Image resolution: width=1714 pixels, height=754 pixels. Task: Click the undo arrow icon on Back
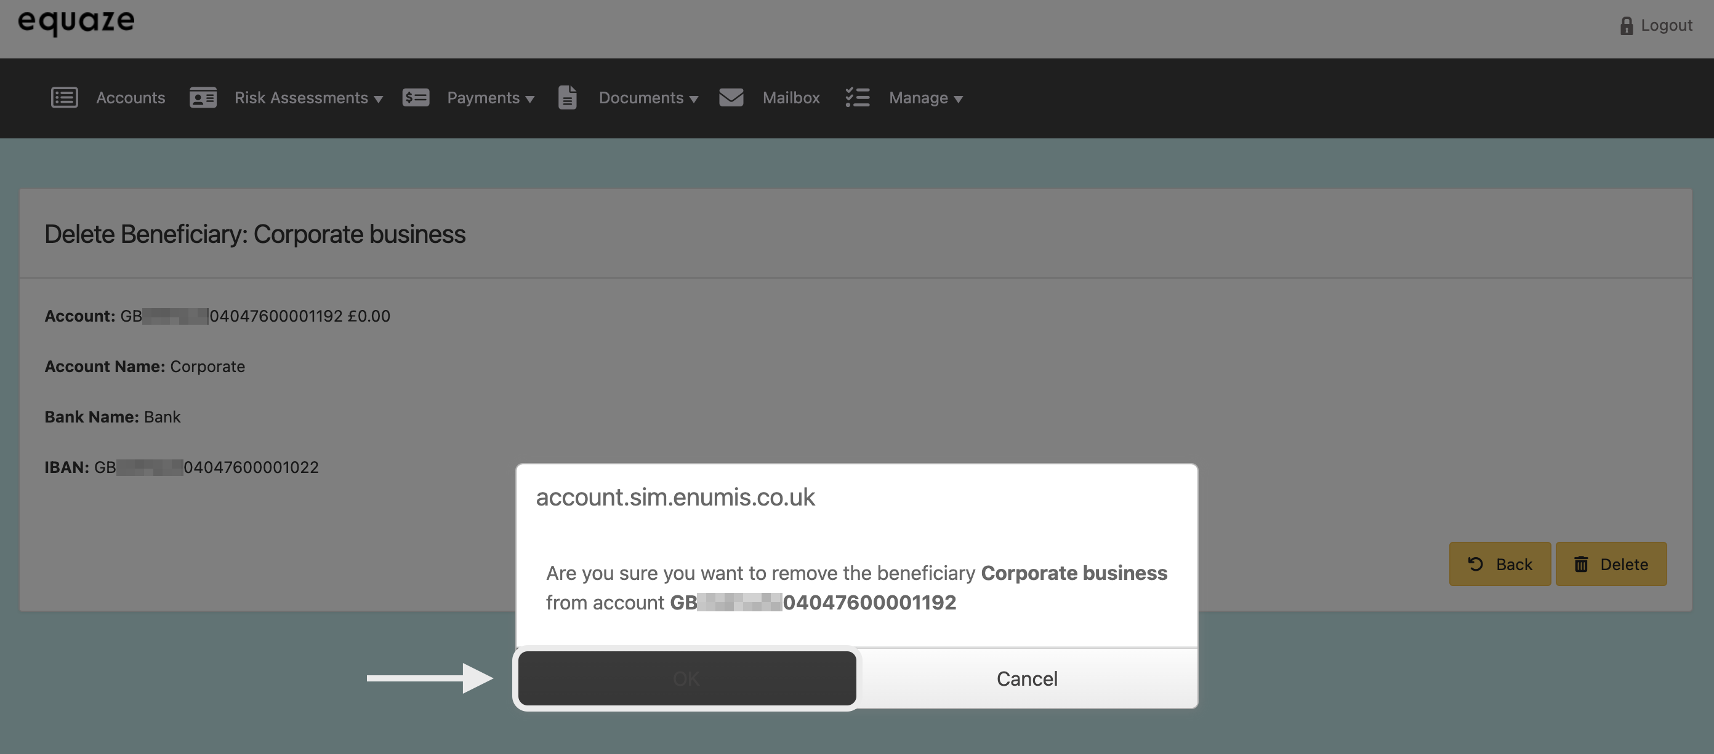click(1475, 565)
